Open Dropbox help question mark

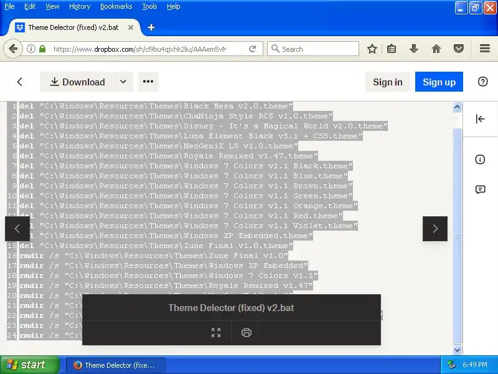tap(483, 82)
